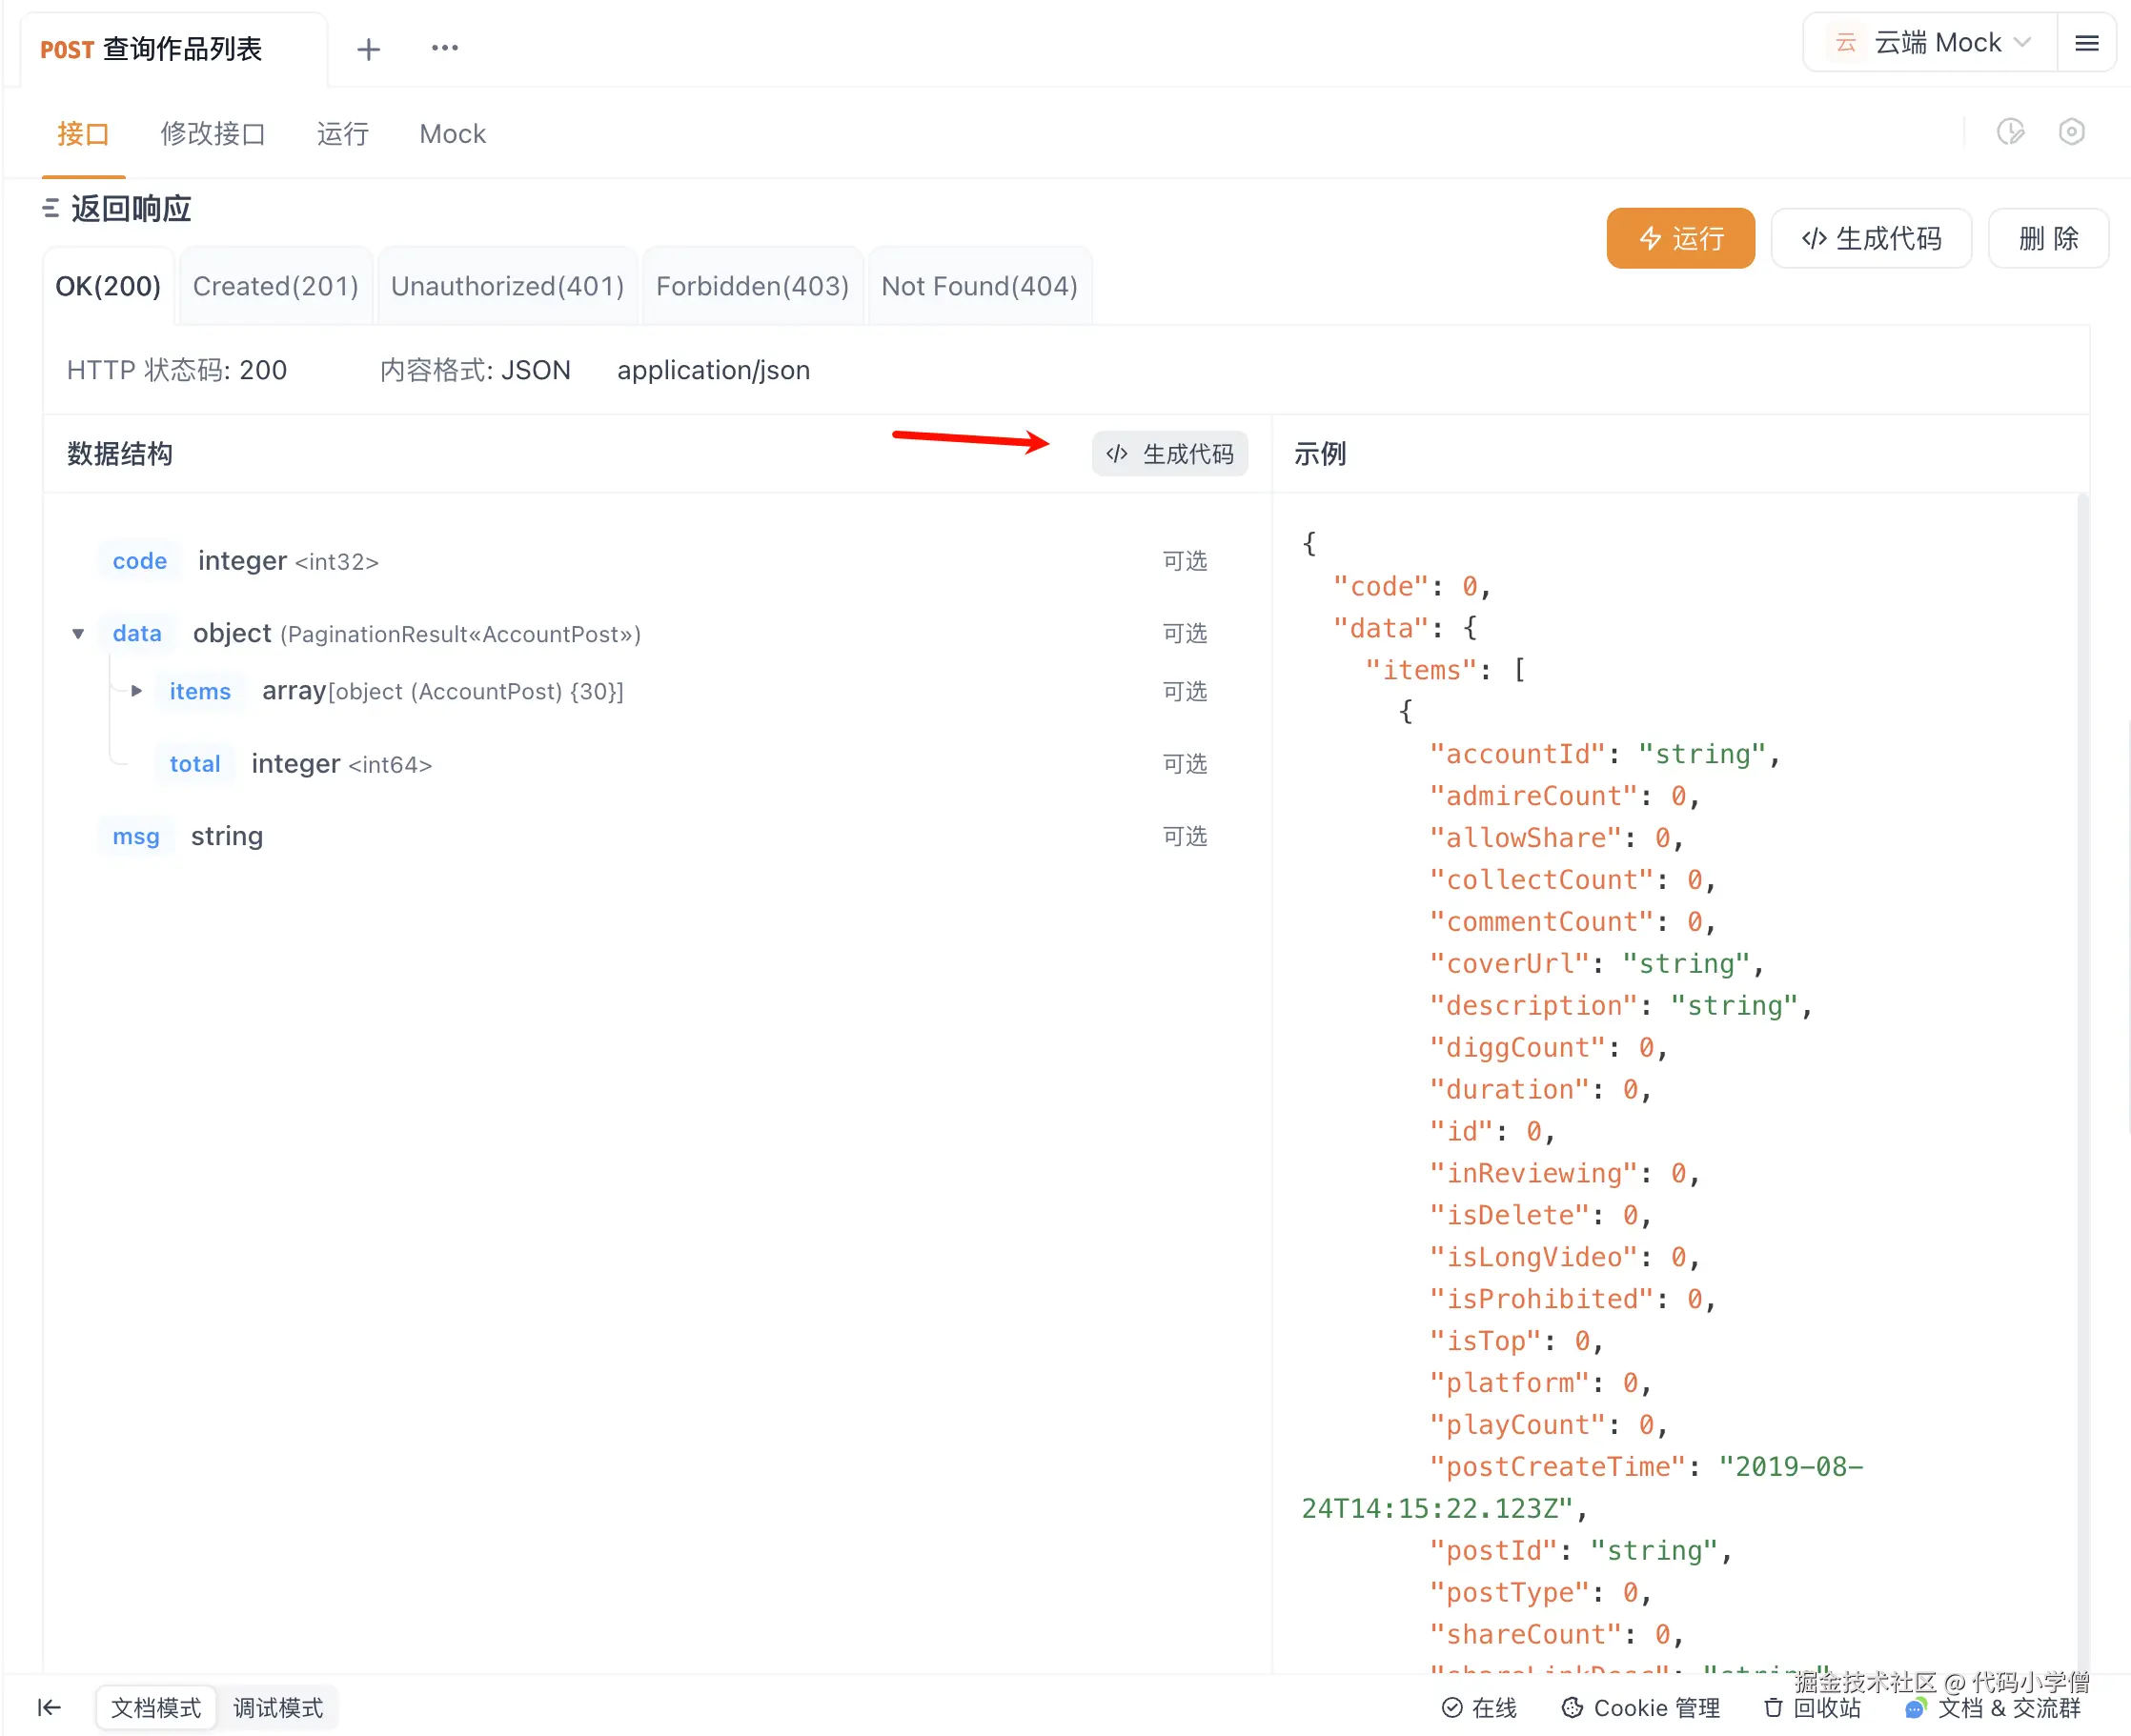The width and height of the screenshot is (2131, 1736).
Task: Open Cookie 管理 from the status bar
Action: [1640, 1707]
